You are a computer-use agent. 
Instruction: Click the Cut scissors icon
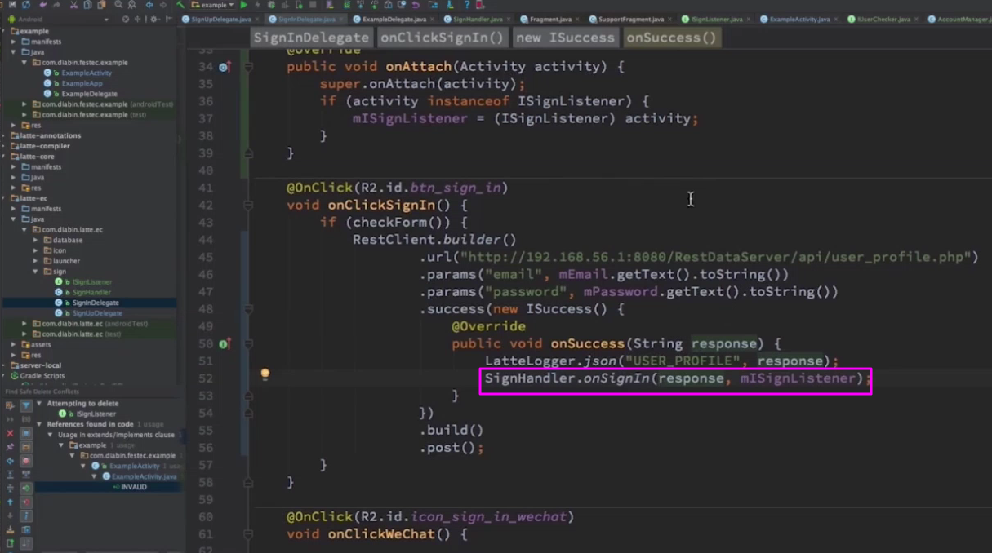pyautogui.click(x=73, y=5)
